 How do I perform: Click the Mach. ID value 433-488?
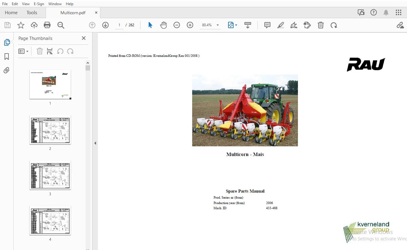pyautogui.click(x=272, y=208)
